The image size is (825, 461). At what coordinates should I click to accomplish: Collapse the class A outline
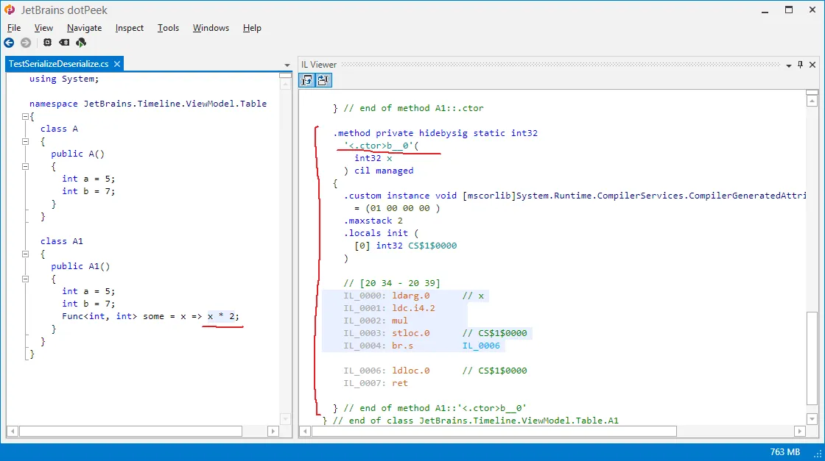click(x=25, y=142)
